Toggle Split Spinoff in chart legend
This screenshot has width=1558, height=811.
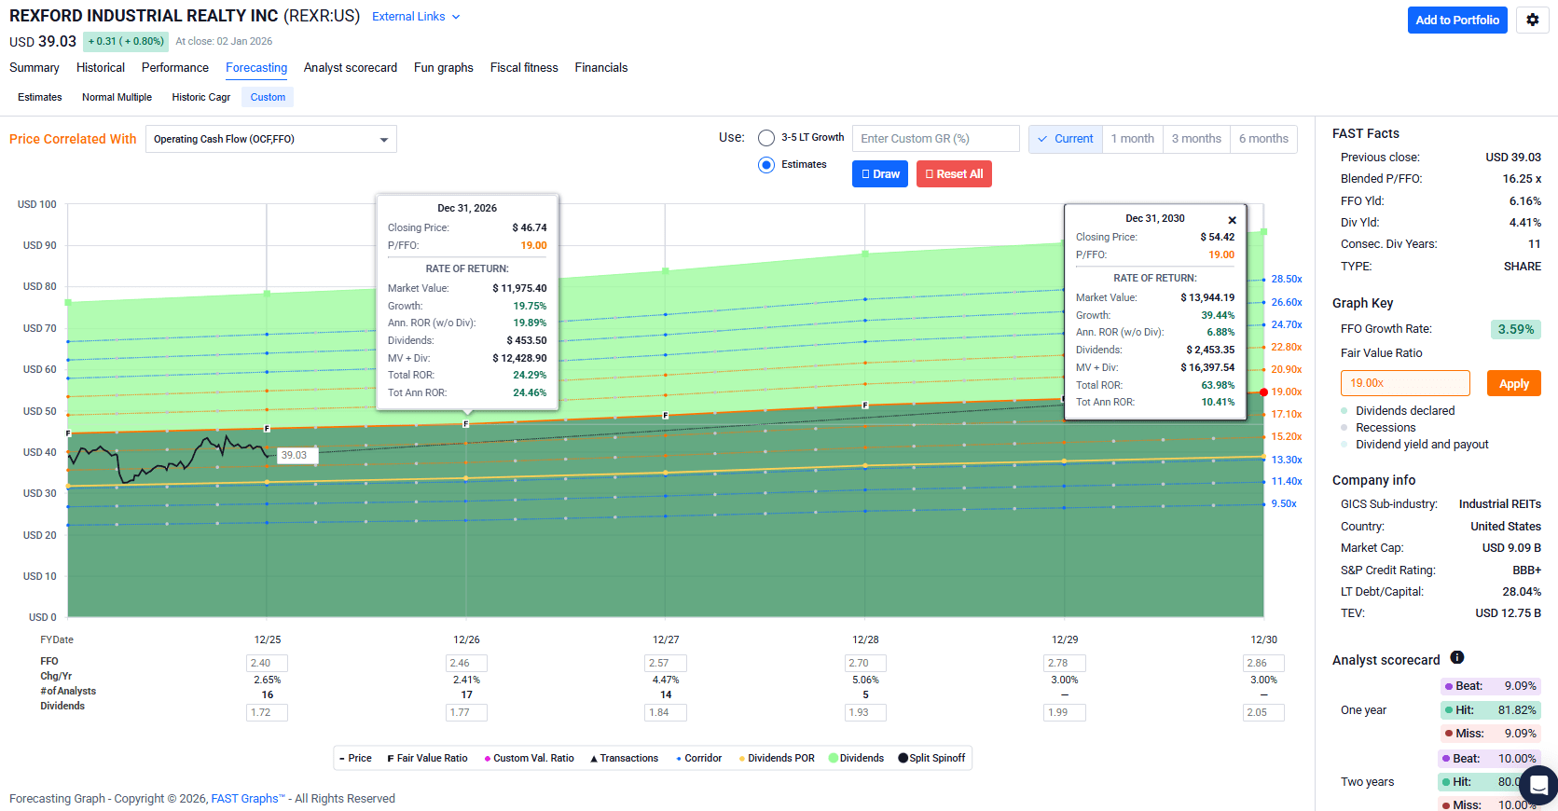coord(931,758)
